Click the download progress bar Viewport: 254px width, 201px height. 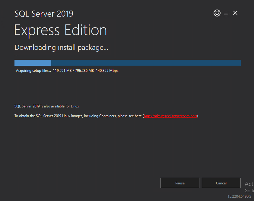tap(128, 63)
